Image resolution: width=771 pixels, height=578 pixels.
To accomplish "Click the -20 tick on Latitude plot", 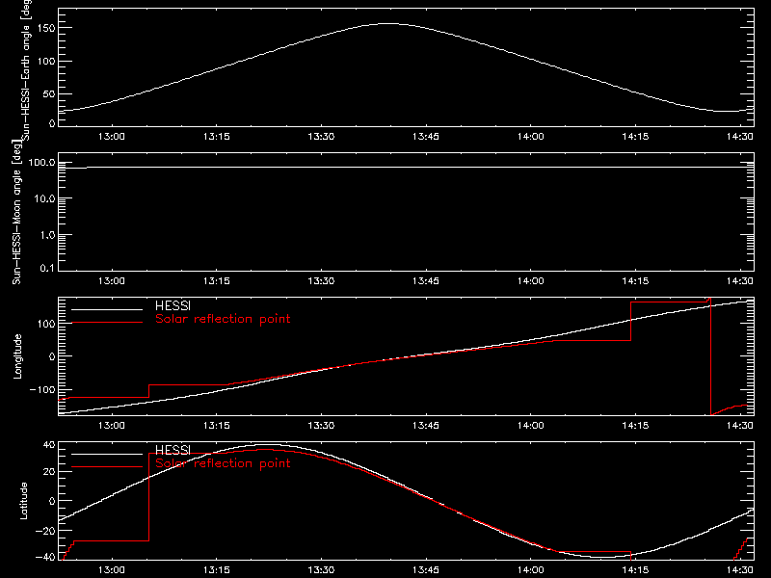I will pos(45,531).
